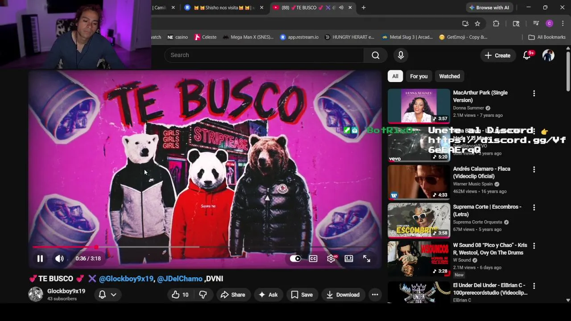Open options for W Sound 08 video
This screenshot has height=321, width=571.
point(534,246)
